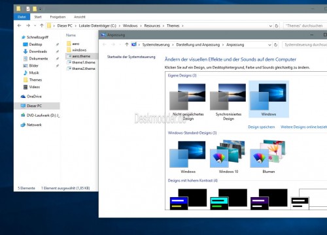
Task: Select cyan-green high contrast theme
Action: (x=228, y=199)
